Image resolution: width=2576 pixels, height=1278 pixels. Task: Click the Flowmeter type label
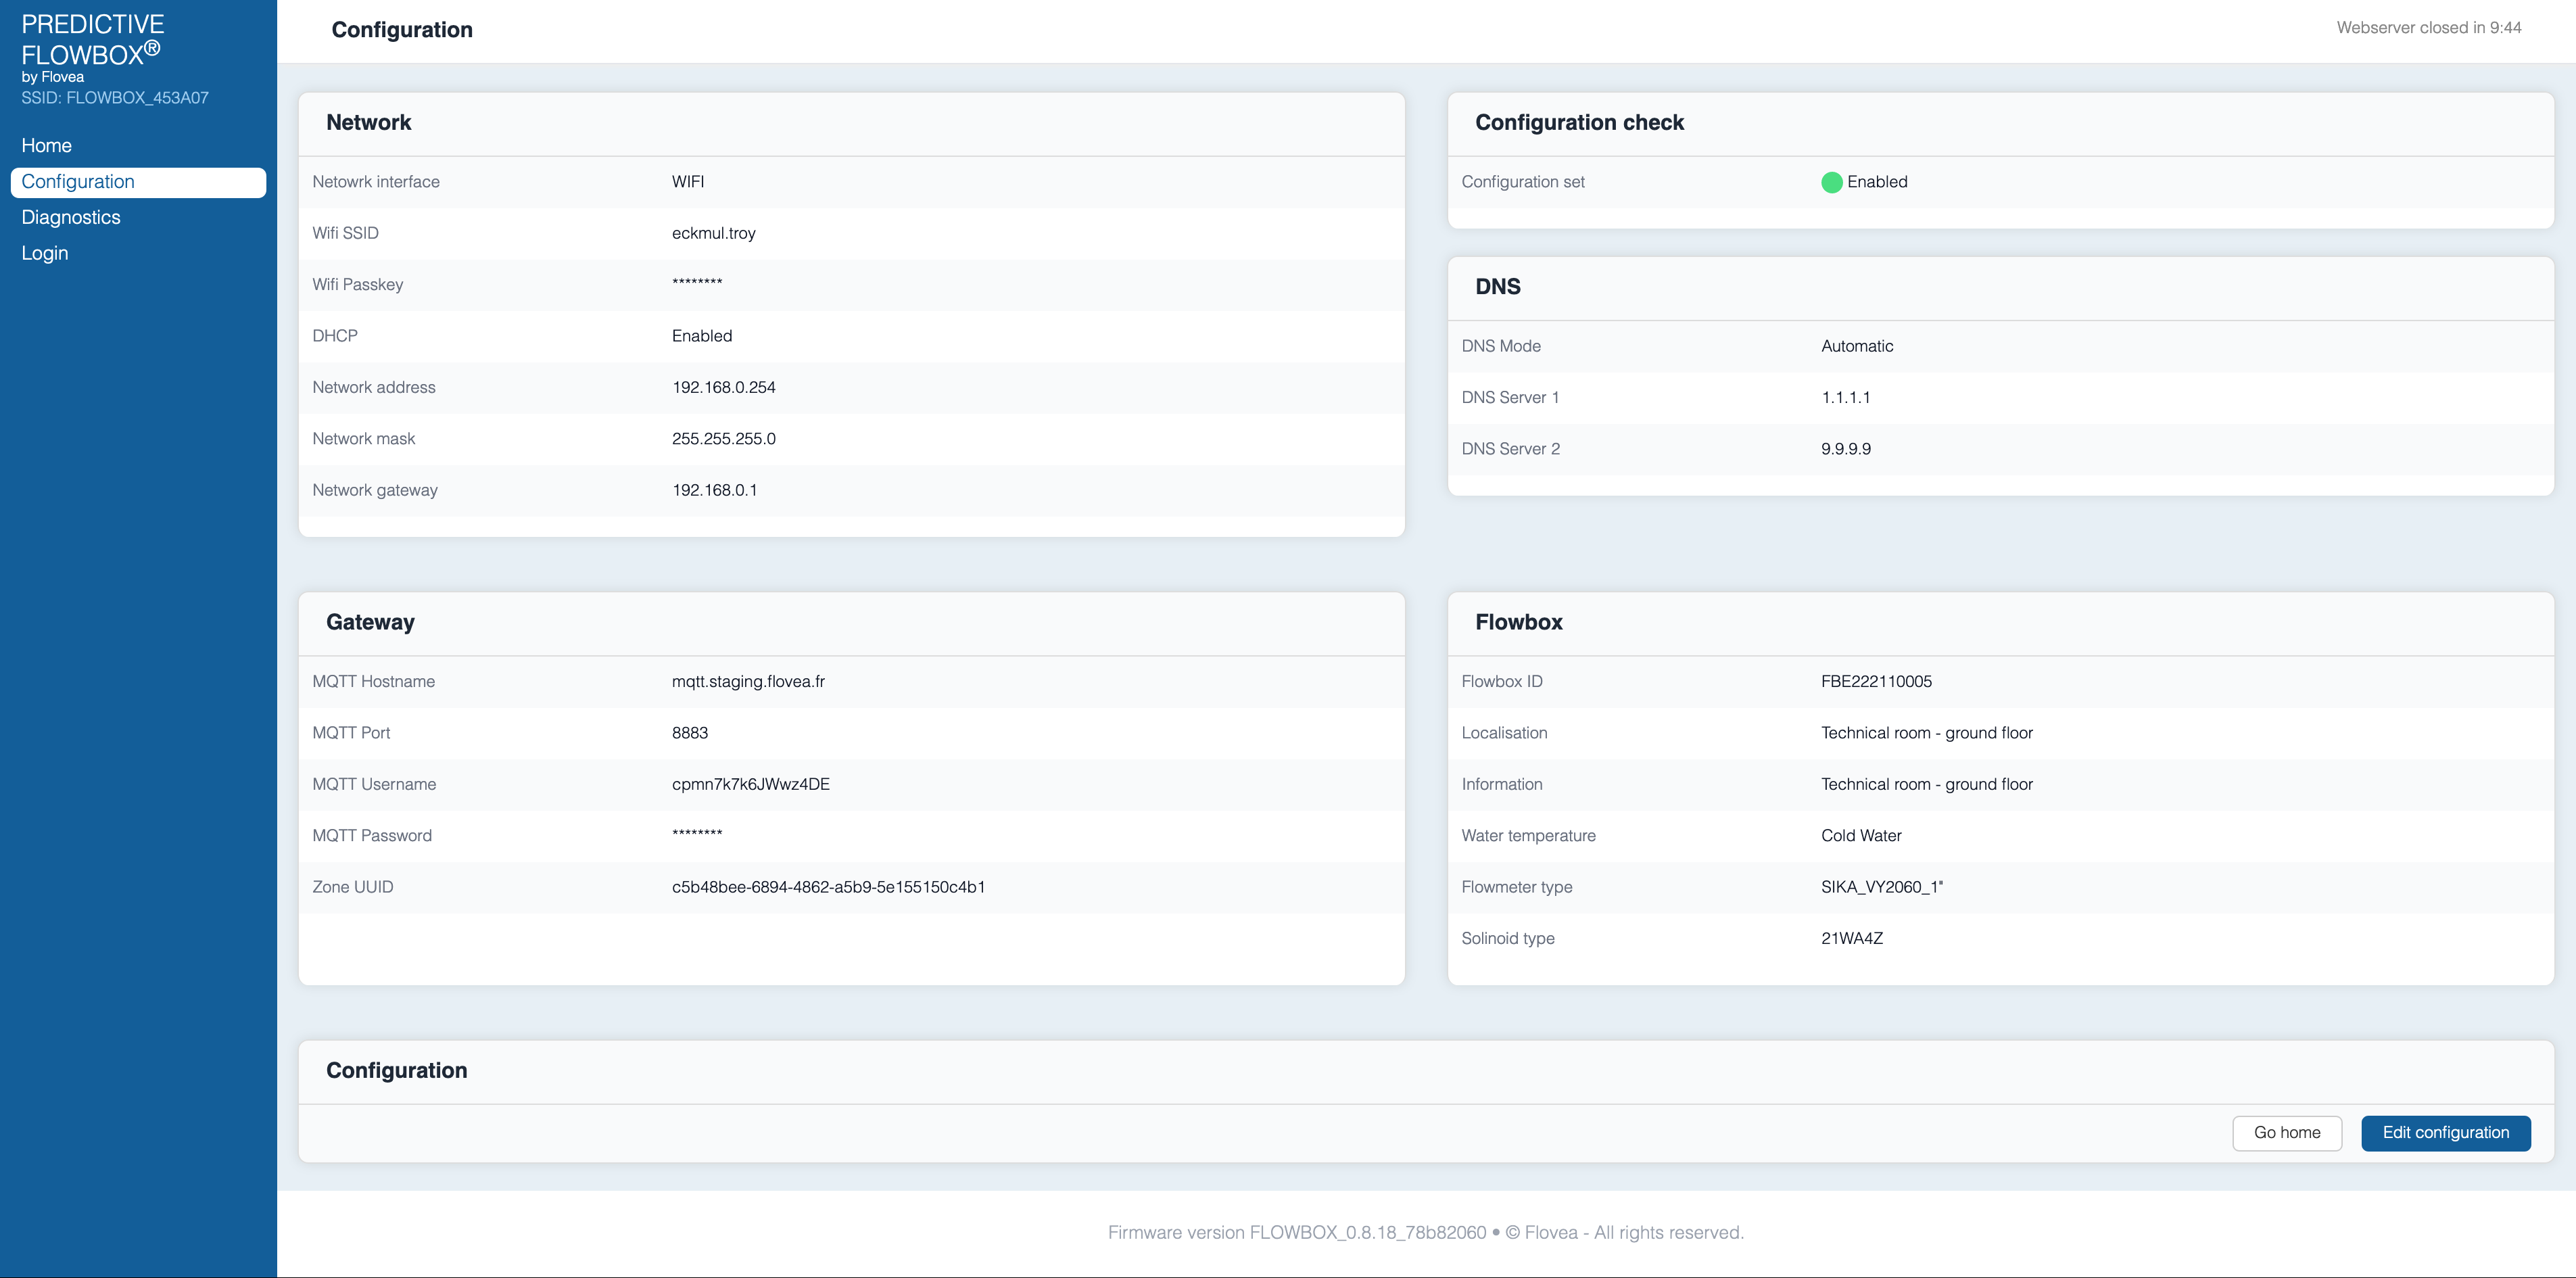[1517, 888]
